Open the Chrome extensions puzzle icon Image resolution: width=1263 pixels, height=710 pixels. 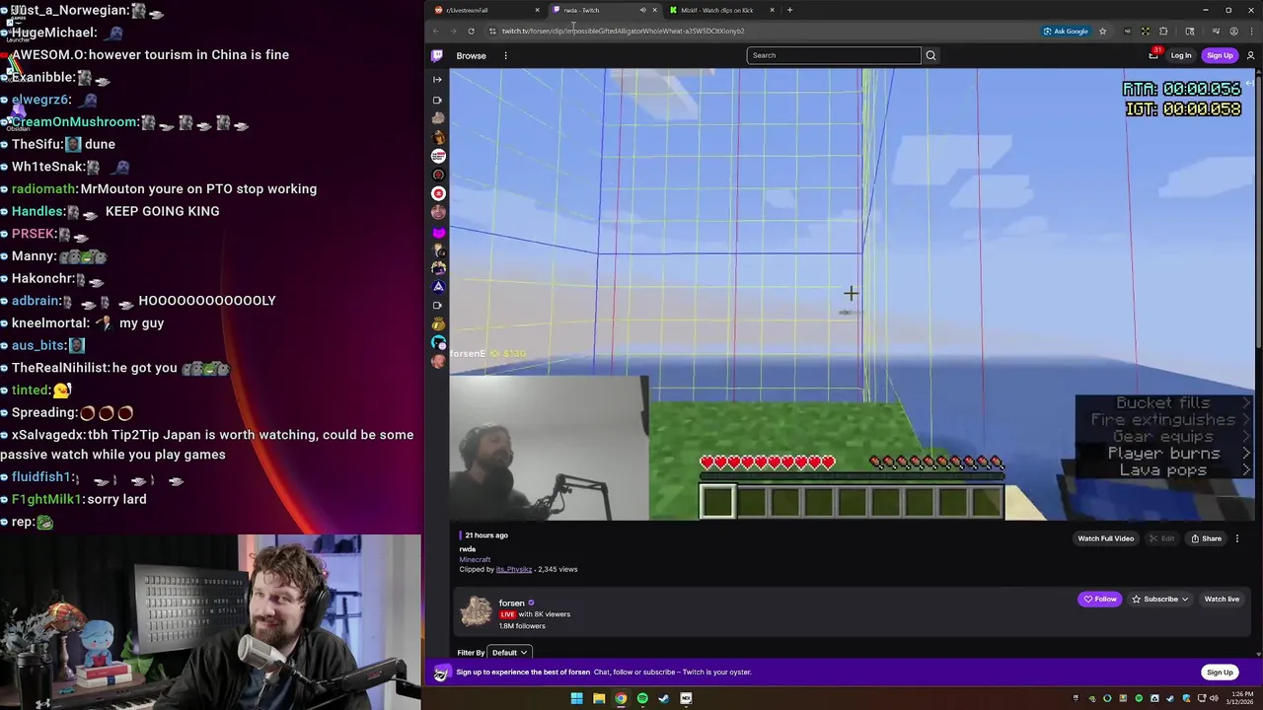1163,31
